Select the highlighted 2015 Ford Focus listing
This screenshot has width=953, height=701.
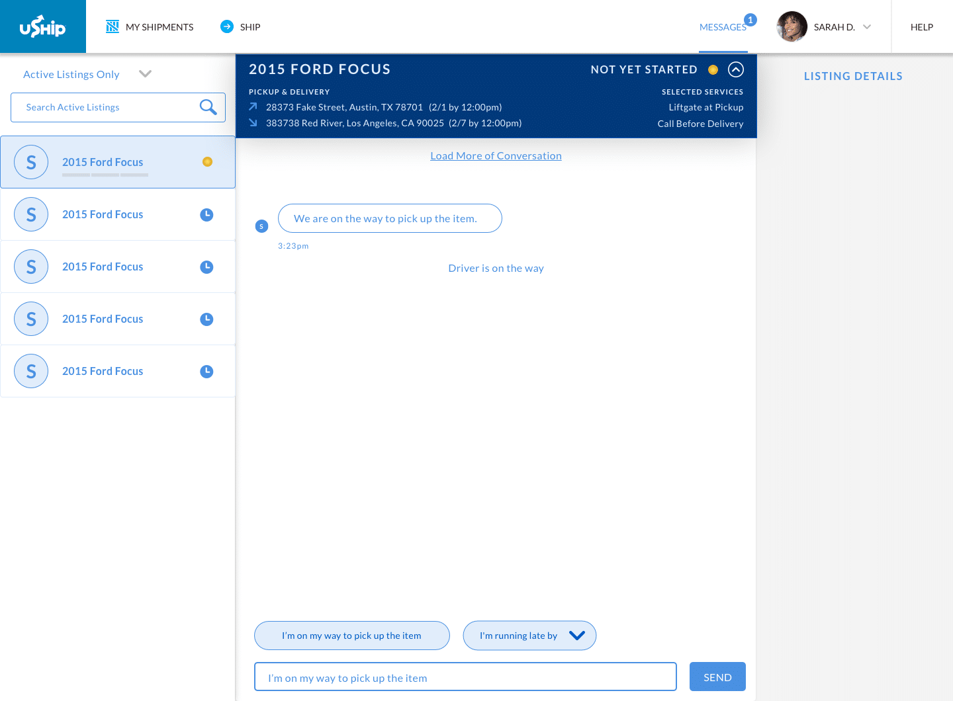118,162
